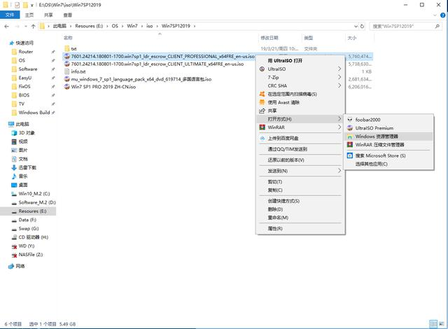Select Win7 SP1 PRO 2019 ZH-CN.iso icon
448x329 pixels.
[67, 87]
